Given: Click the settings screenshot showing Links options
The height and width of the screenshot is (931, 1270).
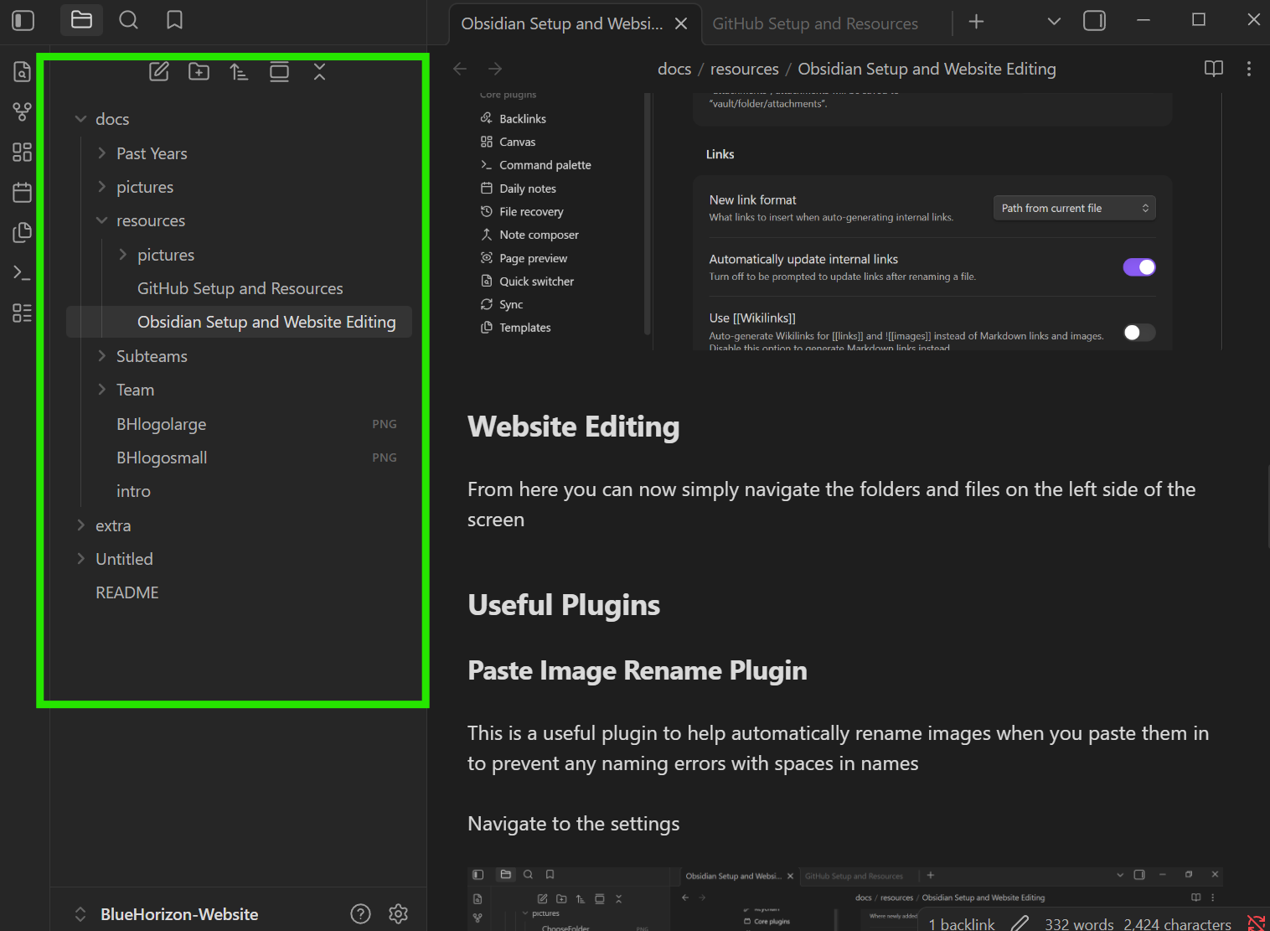Looking at the screenshot, I should point(844,221).
